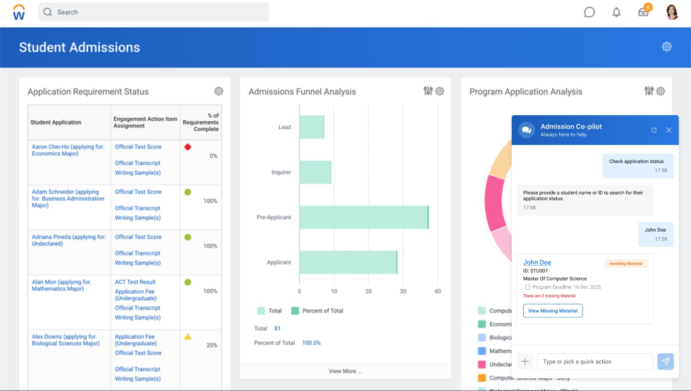The height and width of the screenshot is (391, 691).
Task: Open Aaron Chin-Ho's student application link
Action: 68,150
